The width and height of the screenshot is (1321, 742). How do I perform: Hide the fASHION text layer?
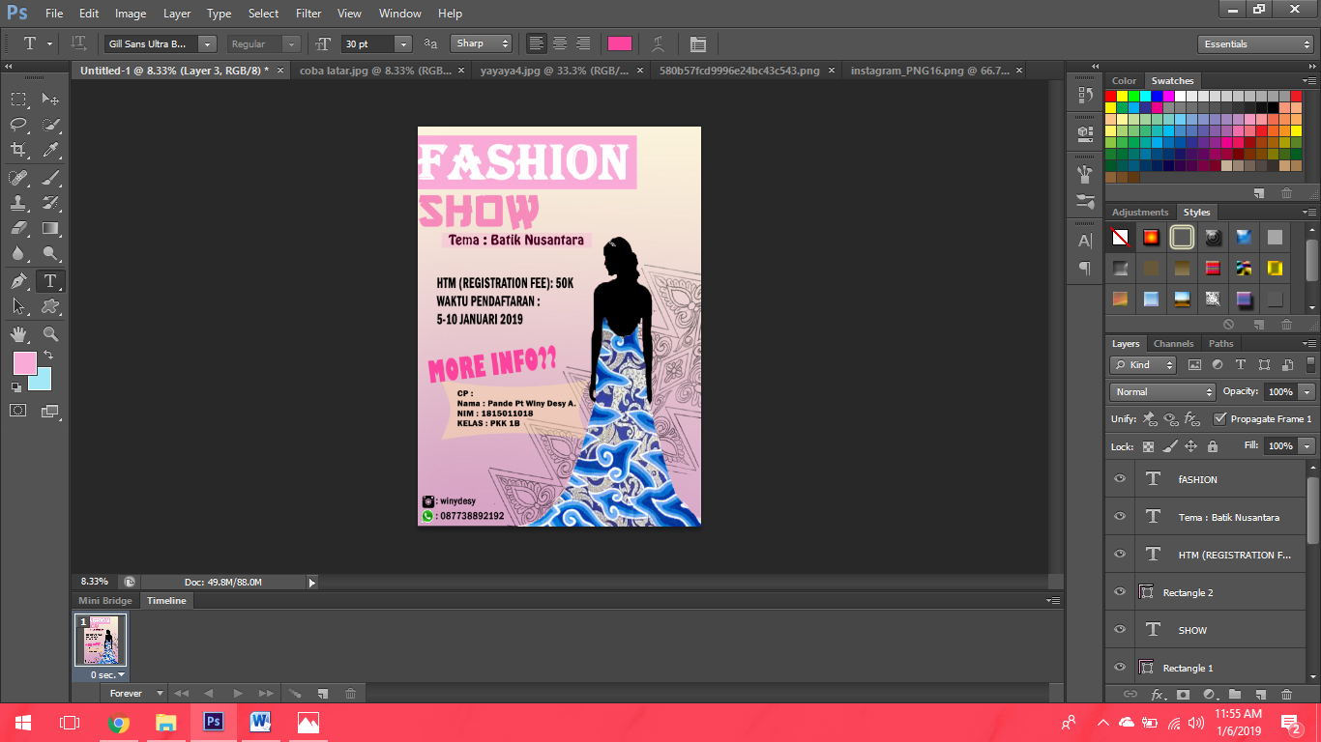(1120, 479)
